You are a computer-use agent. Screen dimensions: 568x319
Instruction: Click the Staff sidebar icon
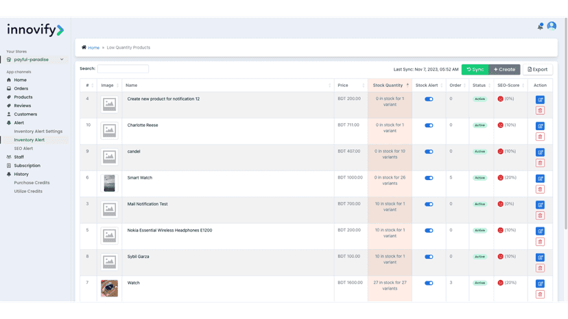coord(9,157)
